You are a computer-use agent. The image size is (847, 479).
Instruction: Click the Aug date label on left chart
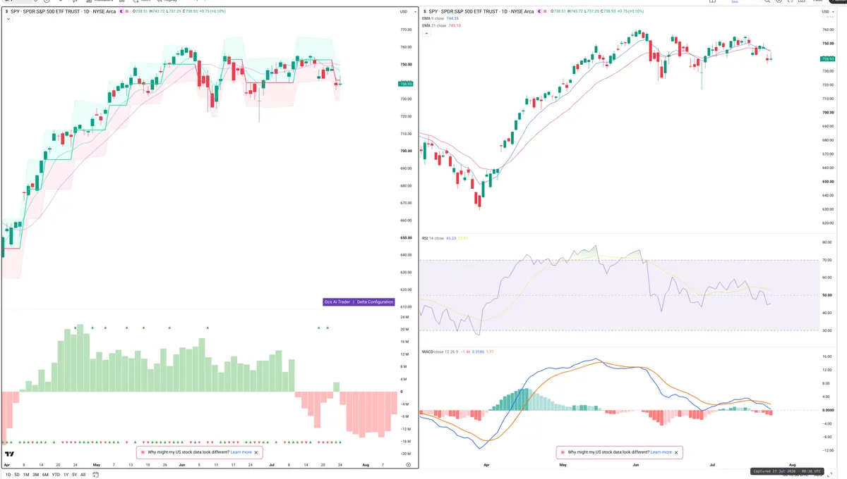[x=365, y=465]
